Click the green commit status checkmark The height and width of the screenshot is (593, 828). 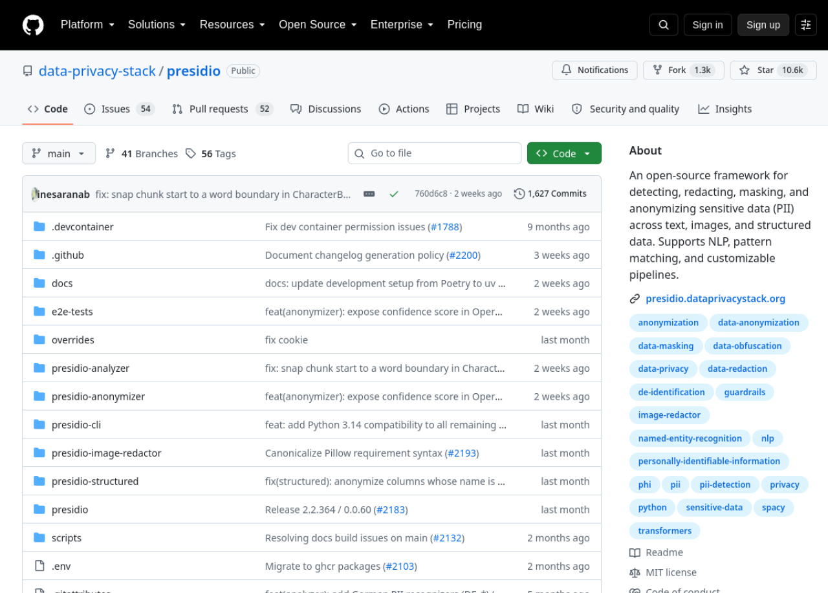394,193
